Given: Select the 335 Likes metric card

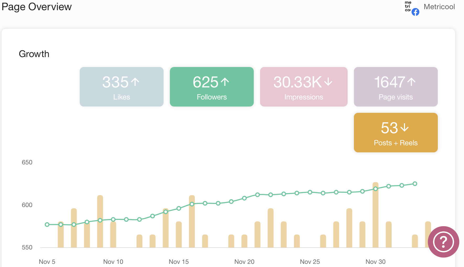Looking at the screenshot, I should pos(122,87).
